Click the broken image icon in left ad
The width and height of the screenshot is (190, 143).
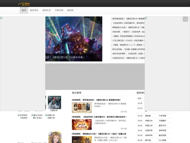click(x=1, y=18)
